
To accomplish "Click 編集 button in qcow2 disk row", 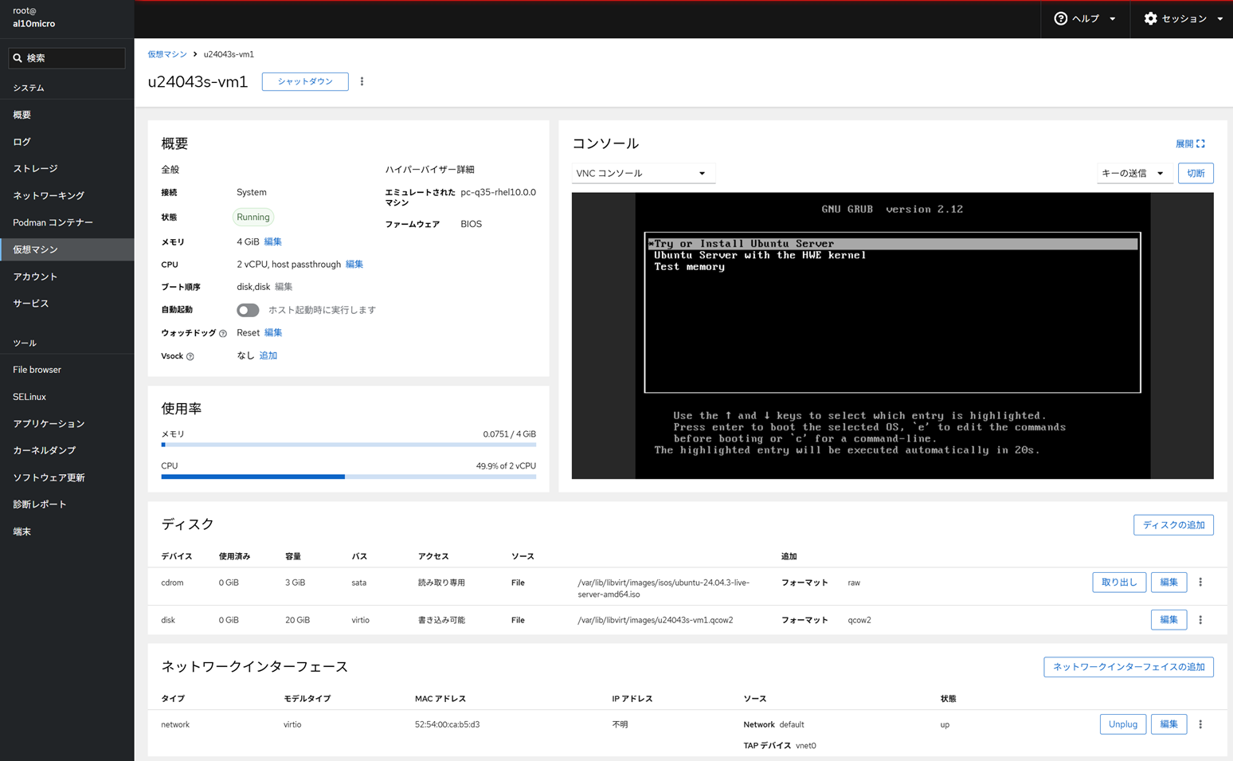I will coord(1168,620).
